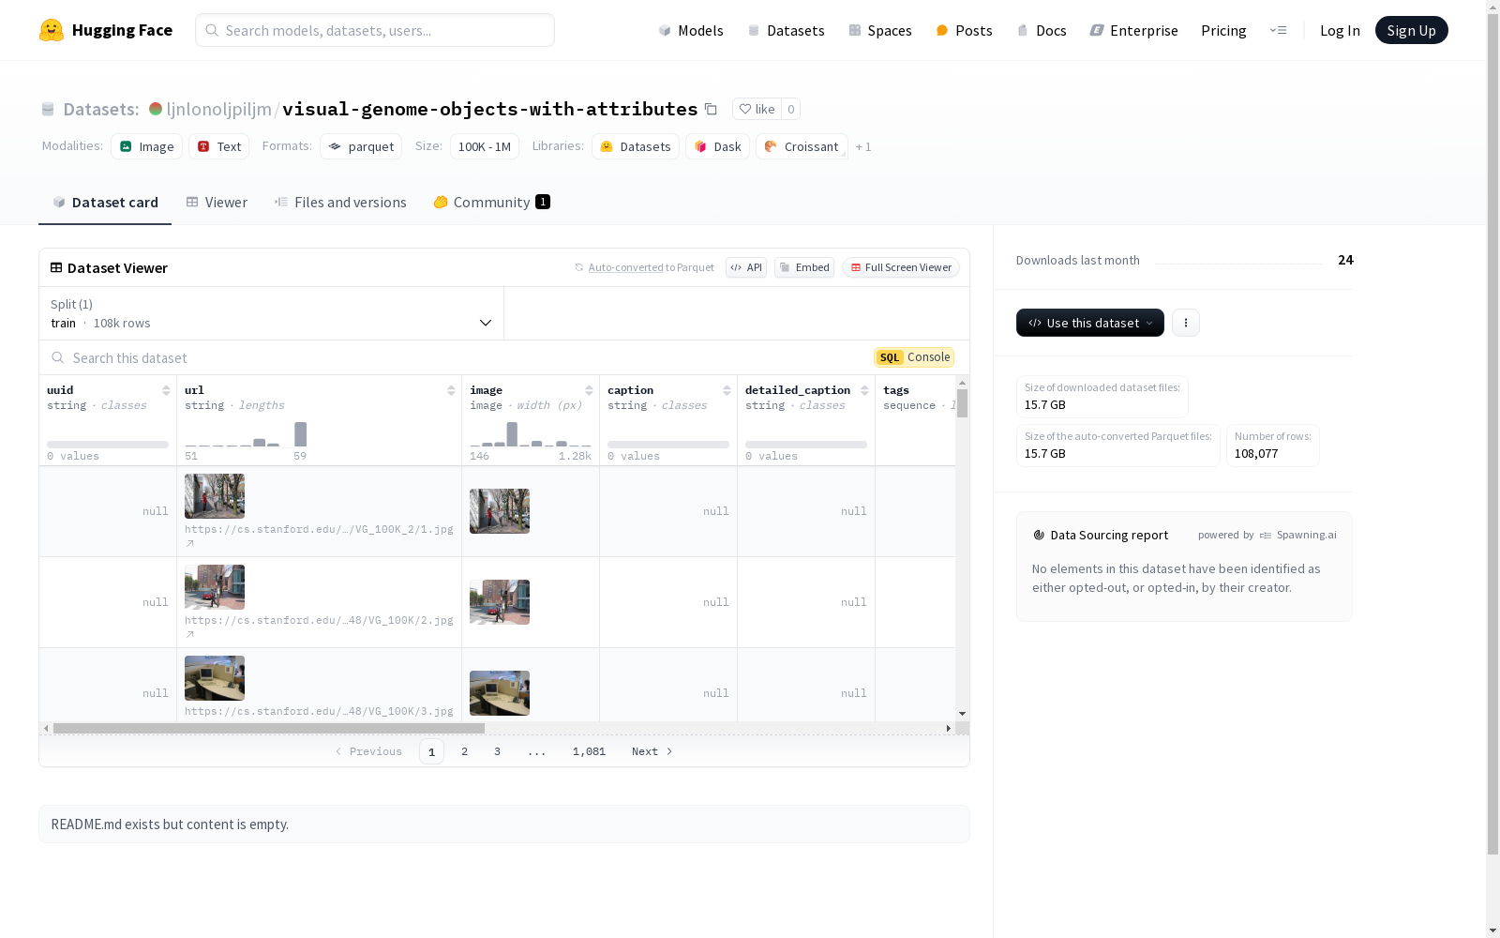Click the parquet format tag
Image resolution: width=1500 pixels, height=938 pixels.
[361, 146]
